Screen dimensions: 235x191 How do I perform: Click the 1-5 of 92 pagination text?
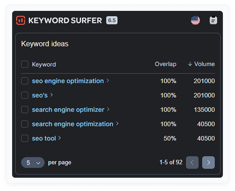[x=171, y=162]
